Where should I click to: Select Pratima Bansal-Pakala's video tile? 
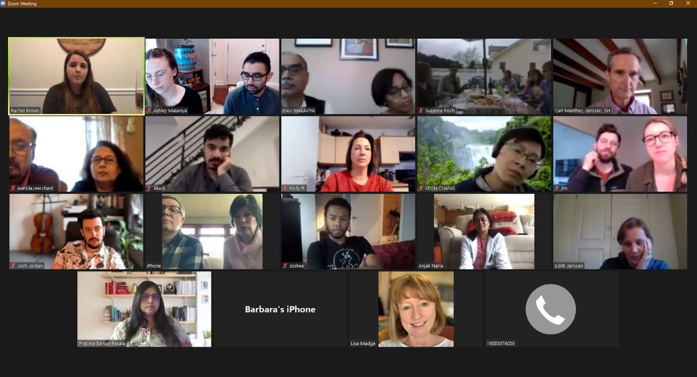coord(144,309)
